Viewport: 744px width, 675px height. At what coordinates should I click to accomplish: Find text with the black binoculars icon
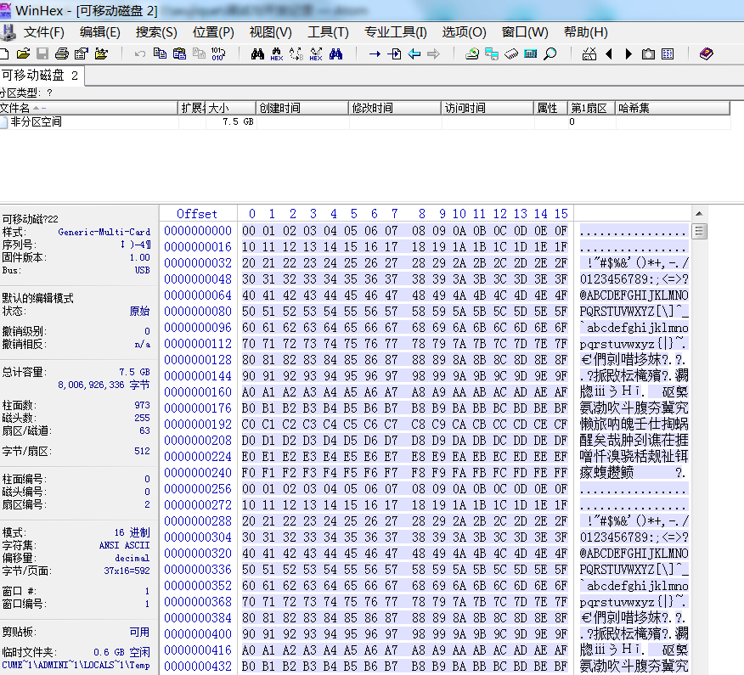pos(257,53)
